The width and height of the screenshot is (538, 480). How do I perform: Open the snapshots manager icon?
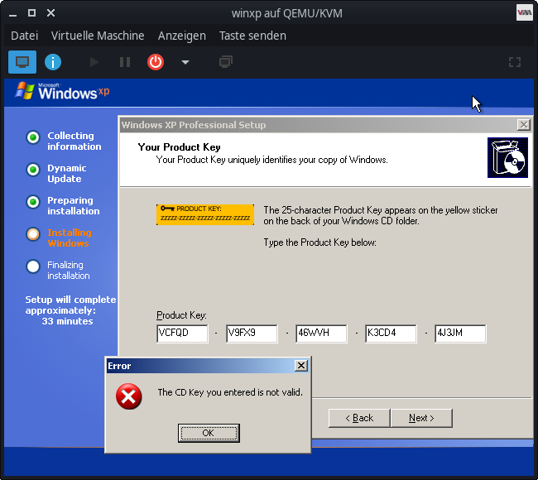click(225, 62)
